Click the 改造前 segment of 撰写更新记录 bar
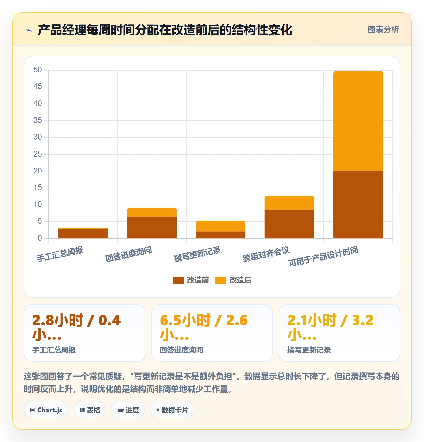This screenshot has height=442, width=424. (220, 235)
